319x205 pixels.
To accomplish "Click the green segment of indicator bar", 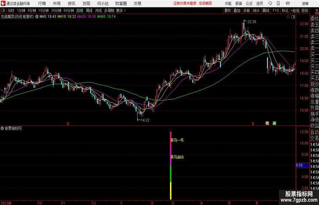I will [171, 174].
